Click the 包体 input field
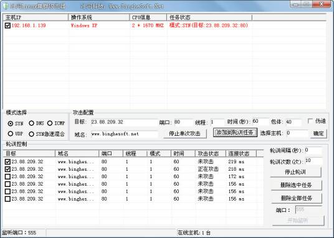 click(293, 122)
